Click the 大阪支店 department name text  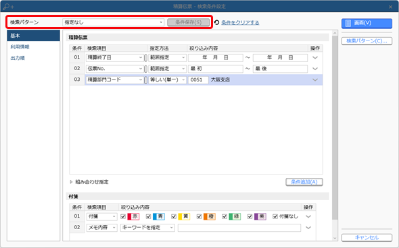point(220,80)
